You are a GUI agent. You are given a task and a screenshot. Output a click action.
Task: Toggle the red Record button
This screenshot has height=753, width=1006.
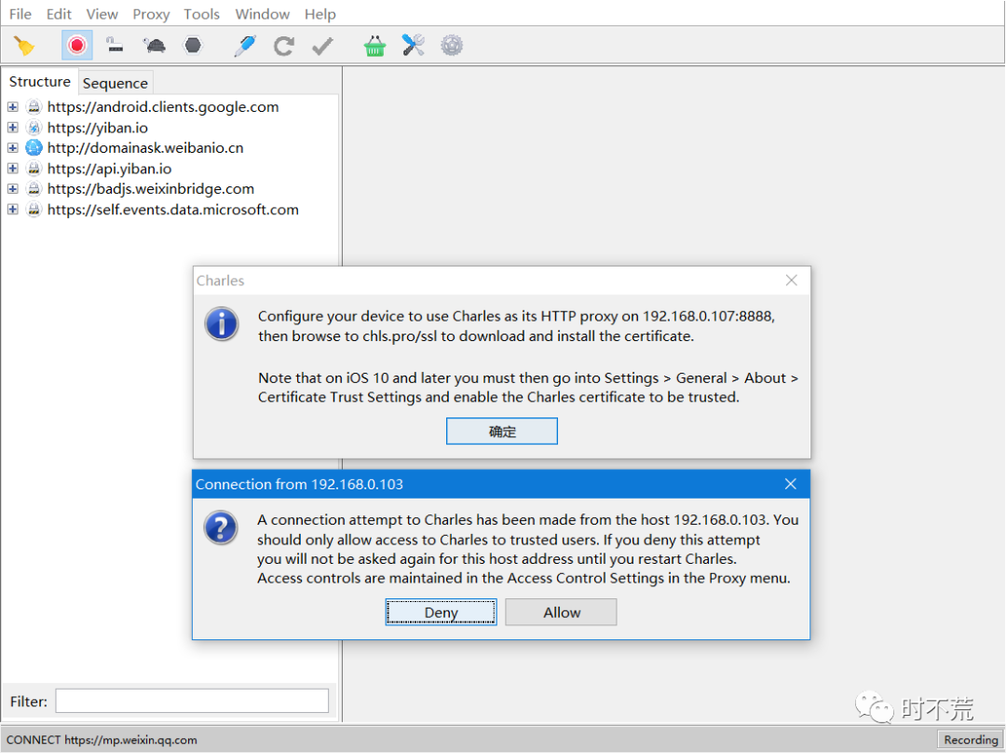77,46
